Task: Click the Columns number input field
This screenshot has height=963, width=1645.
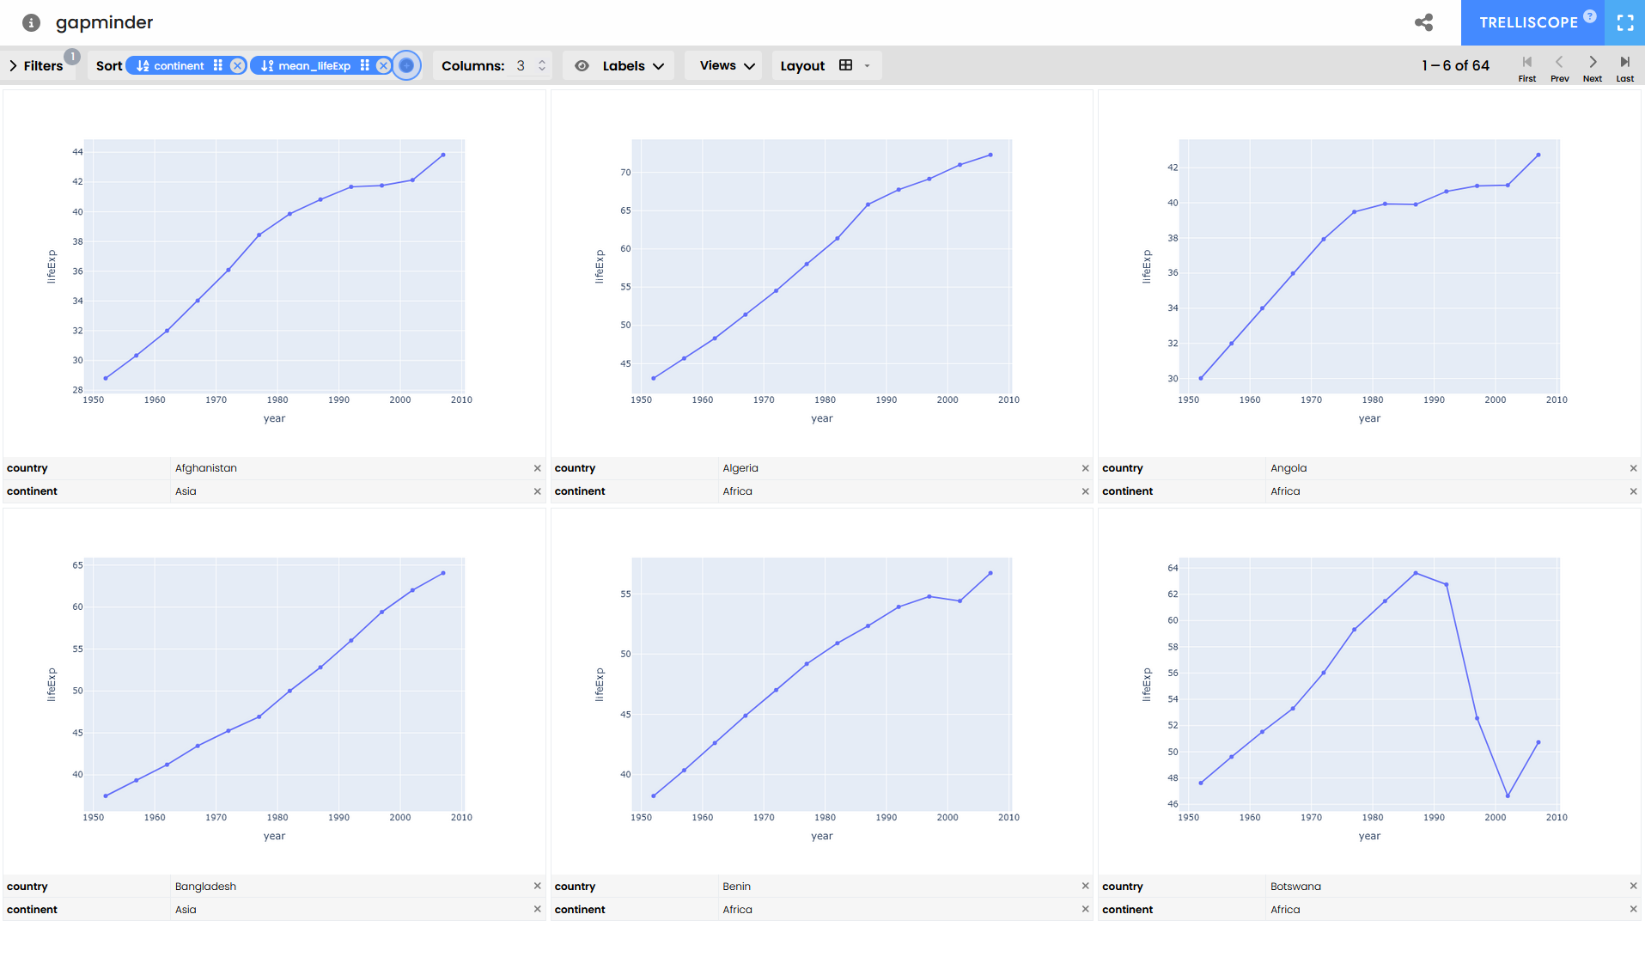Action: (x=522, y=66)
